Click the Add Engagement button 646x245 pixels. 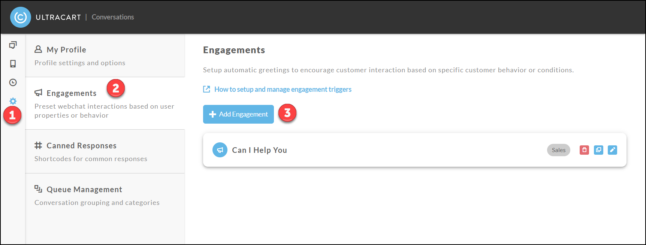pyautogui.click(x=238, y=114)
